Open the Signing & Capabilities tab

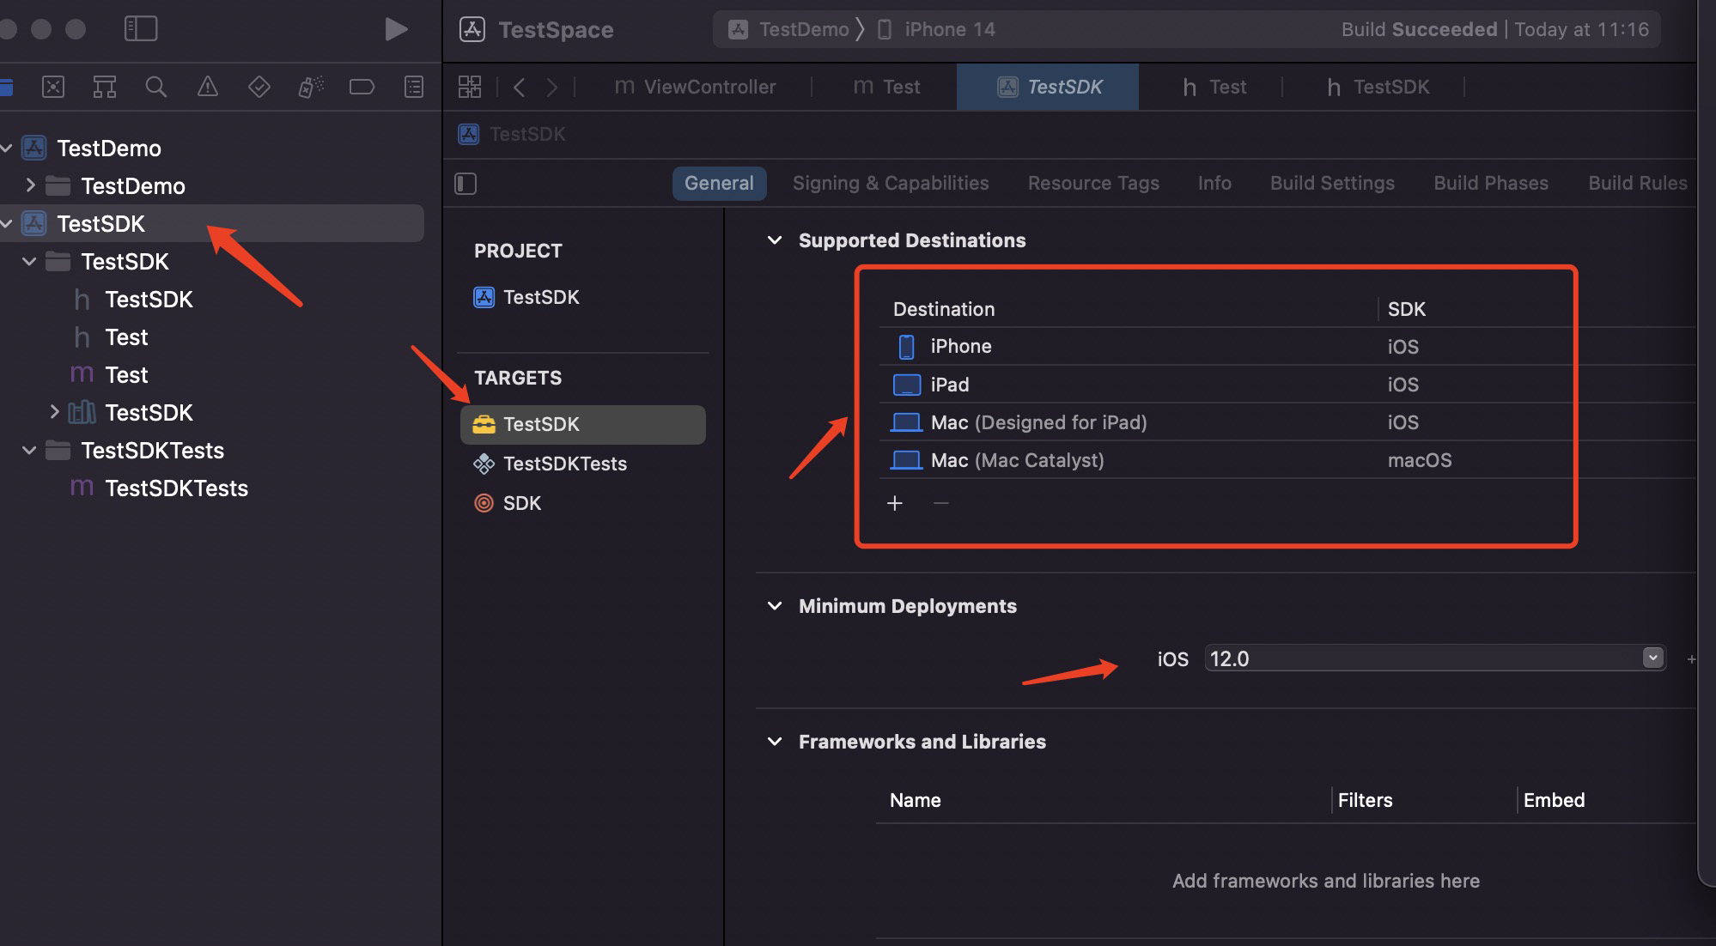click(891, 184)
